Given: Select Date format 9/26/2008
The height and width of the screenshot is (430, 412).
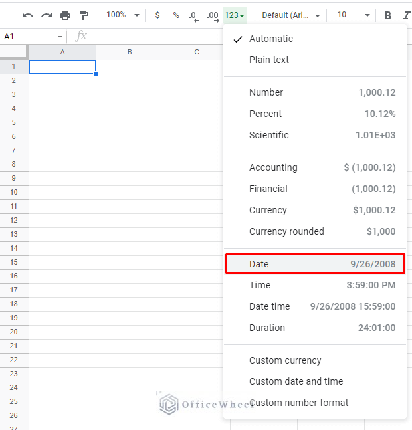Looking at the screenshot, I should pos(315,264).
